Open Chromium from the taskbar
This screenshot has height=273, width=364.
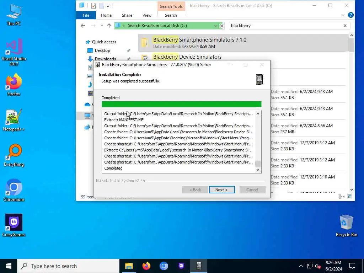coord(164,266)
